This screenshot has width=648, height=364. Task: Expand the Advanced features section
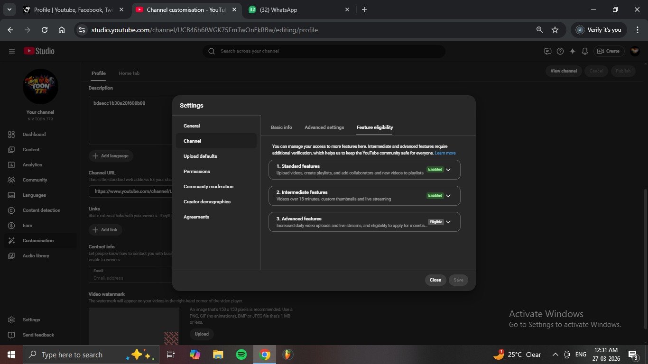point(448,222)
